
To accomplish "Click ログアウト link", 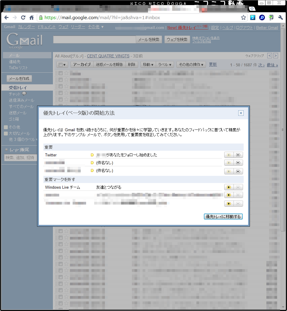I will pyautogui.click(x=244, y=28).
